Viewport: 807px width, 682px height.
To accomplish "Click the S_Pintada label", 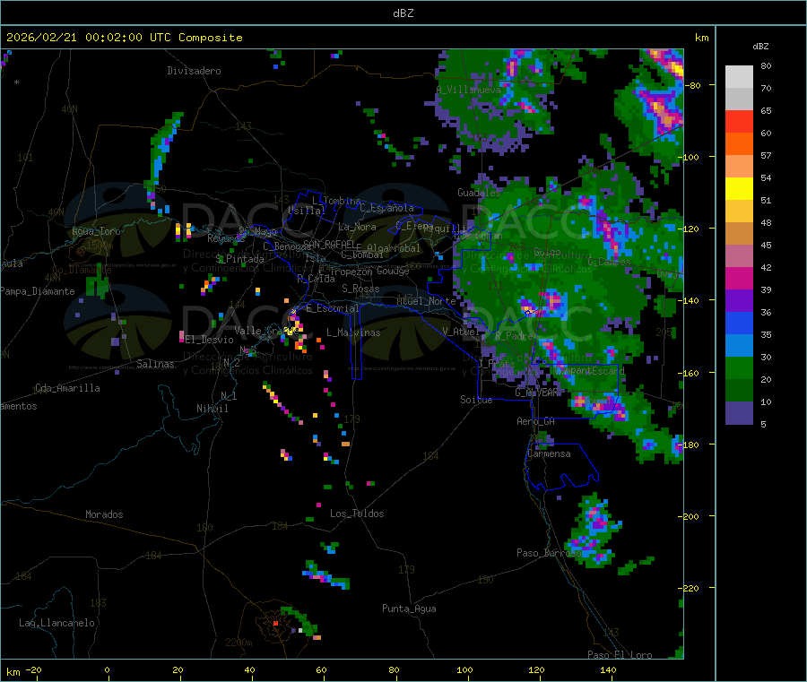I will click(239, 259).
